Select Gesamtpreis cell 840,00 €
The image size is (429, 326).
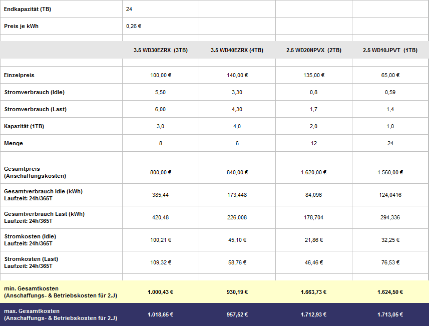point(237,172)
